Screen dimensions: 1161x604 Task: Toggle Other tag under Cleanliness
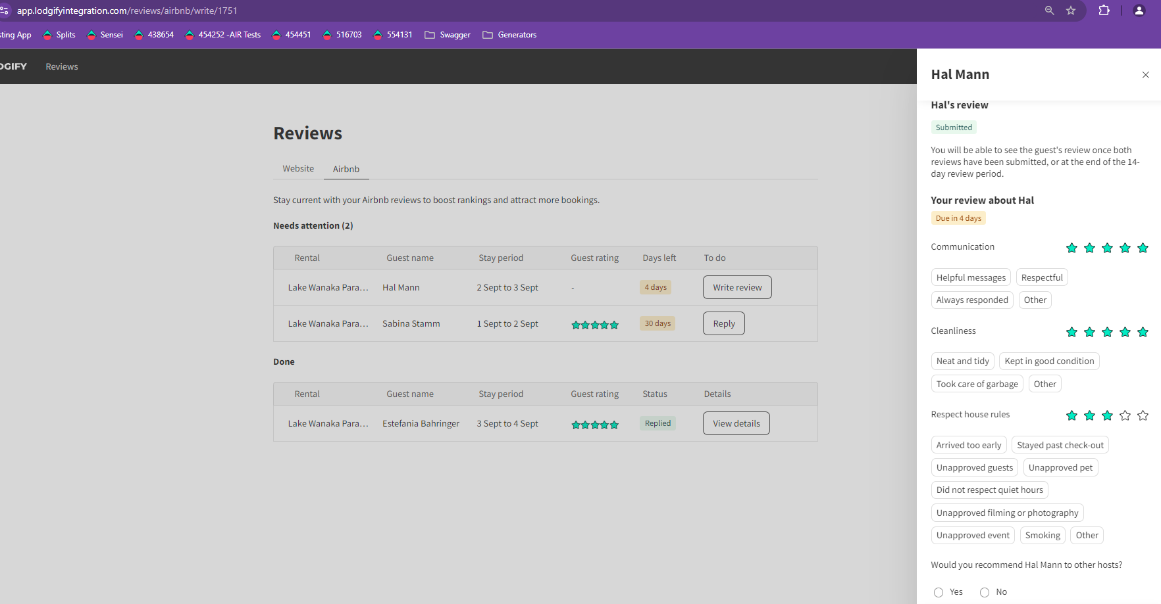(1045, 384)
